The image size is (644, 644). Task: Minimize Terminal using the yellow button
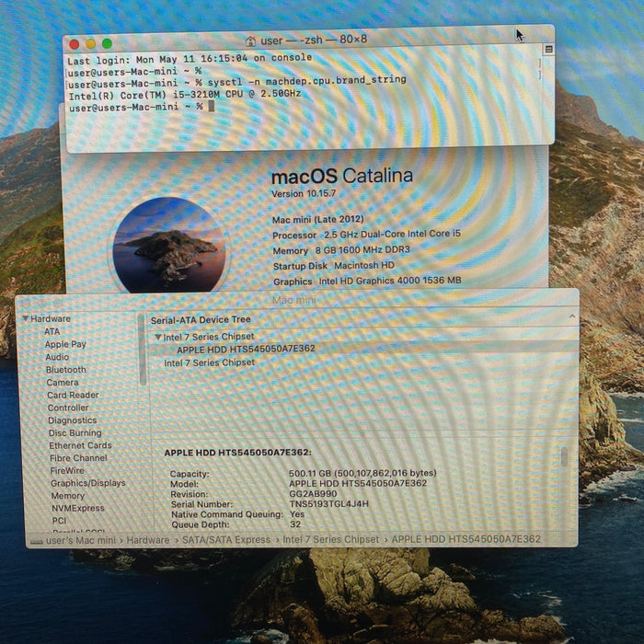[91, 44]
